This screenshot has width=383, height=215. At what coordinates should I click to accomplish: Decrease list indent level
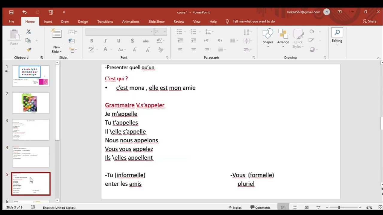pos(180,41)
